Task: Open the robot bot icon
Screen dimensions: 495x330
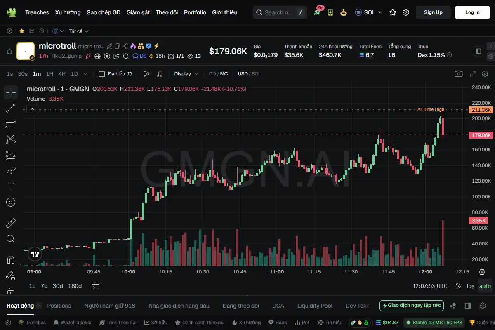Action: [x=344, y=12]
